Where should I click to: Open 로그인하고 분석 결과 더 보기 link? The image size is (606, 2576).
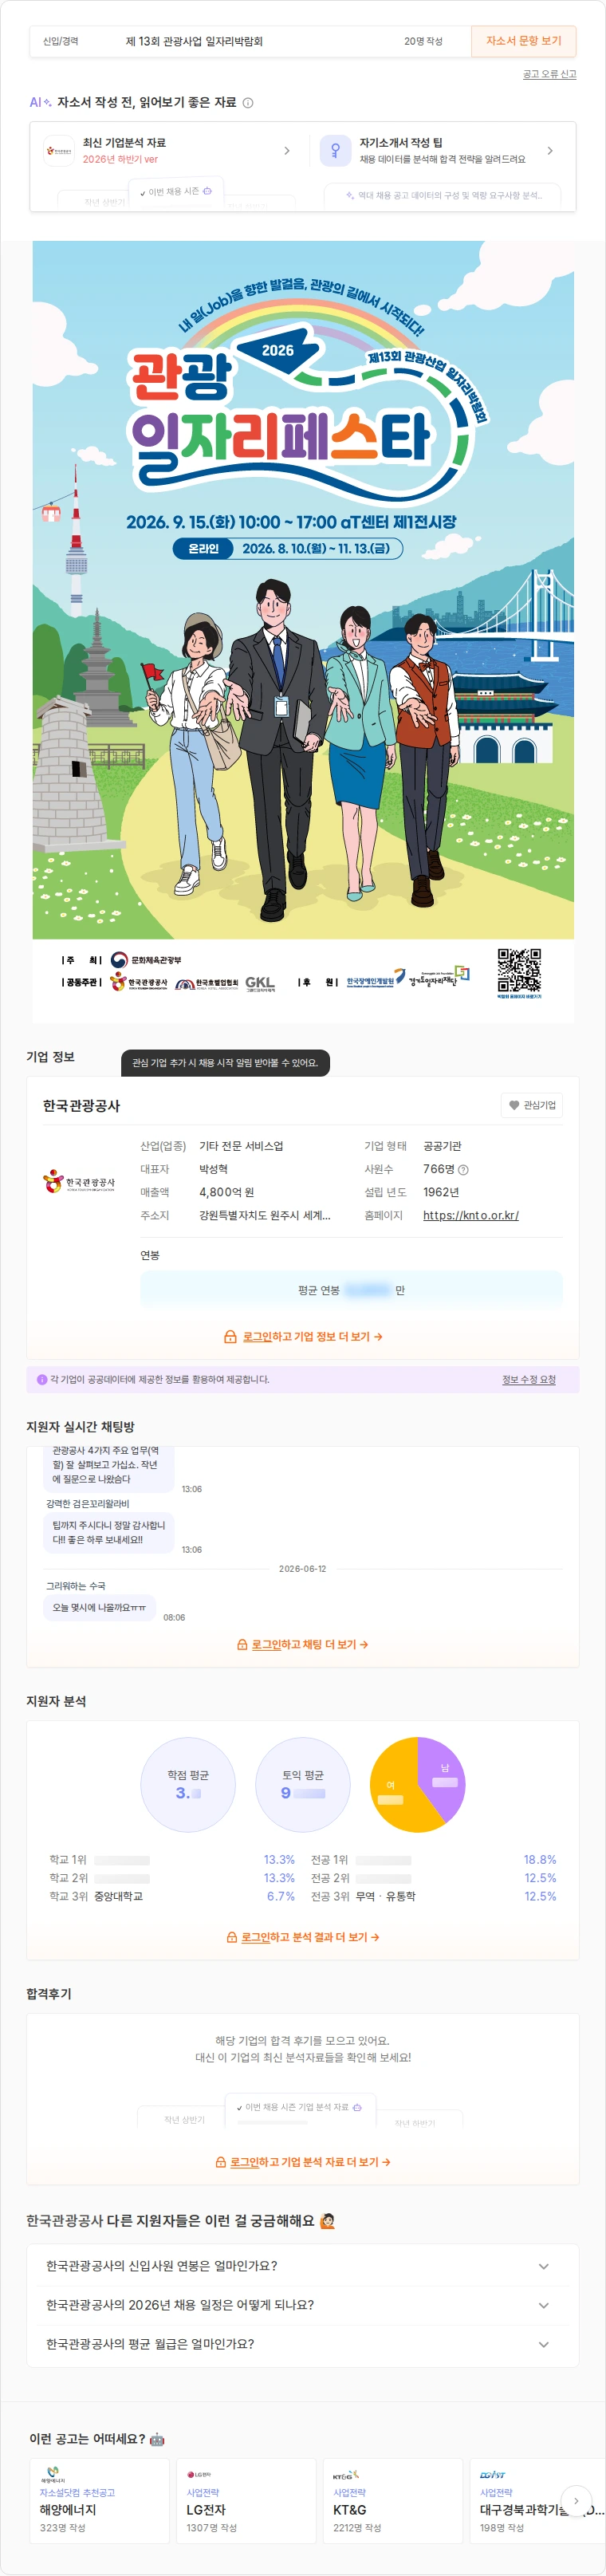coord(310,1937)
